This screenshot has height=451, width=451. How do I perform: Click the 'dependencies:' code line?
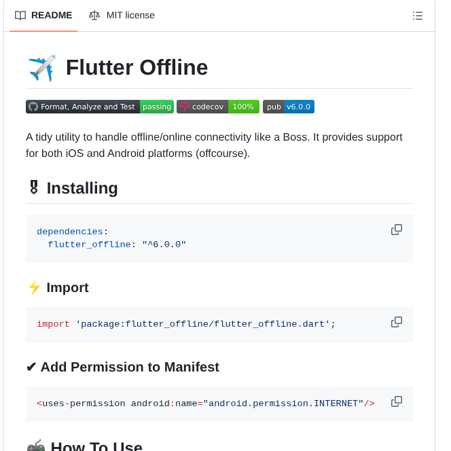72,232
